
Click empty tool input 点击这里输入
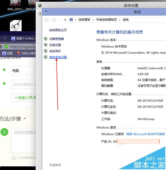coord(23,84)
